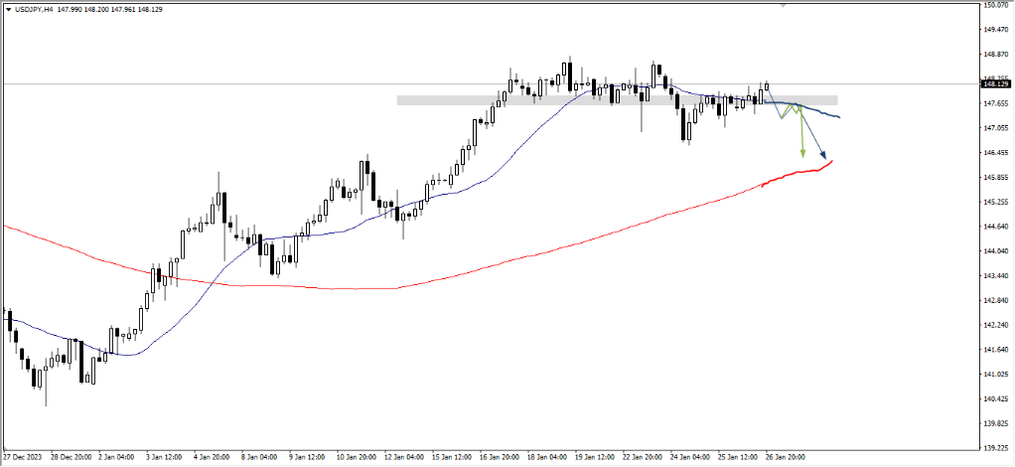Click the thick blue projected line end
Image resolution: width=1015 pixels, height=467 pixels.
pos(840,117)
